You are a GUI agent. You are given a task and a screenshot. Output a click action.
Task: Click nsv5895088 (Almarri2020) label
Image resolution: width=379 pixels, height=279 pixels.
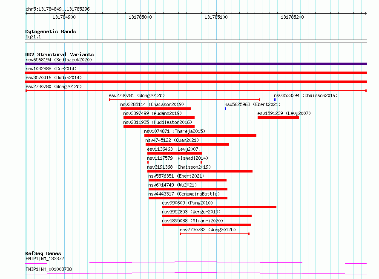[192, 221]
